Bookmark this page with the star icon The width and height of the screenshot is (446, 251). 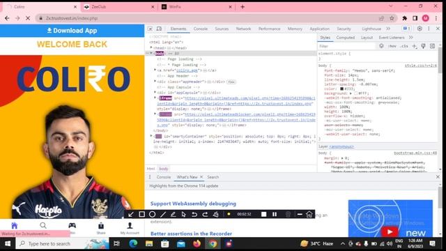click(392, 18)
